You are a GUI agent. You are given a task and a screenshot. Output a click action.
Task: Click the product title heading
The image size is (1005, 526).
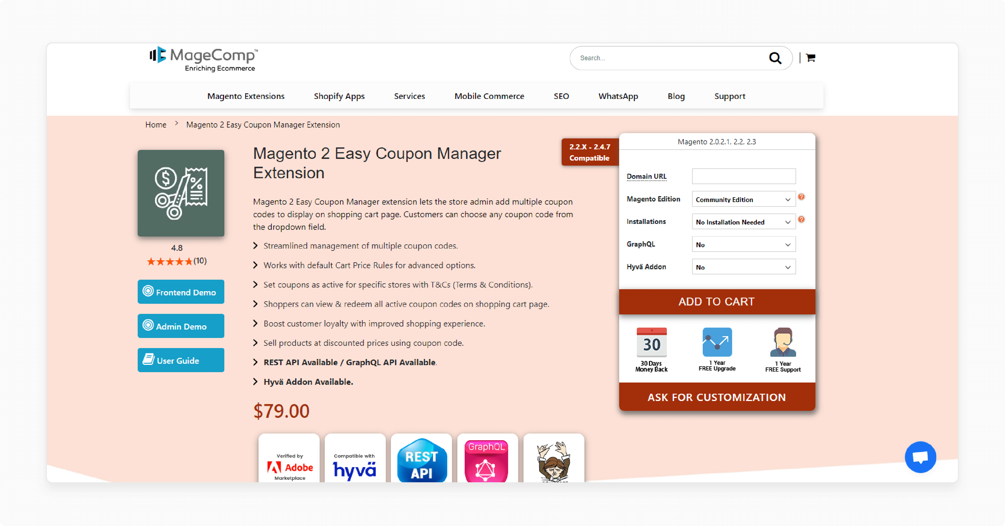coord(377,163)
